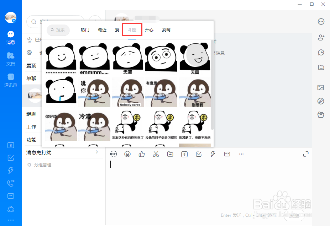
Task: Open the archive box icon in right panel
Action: click(321, 115)
